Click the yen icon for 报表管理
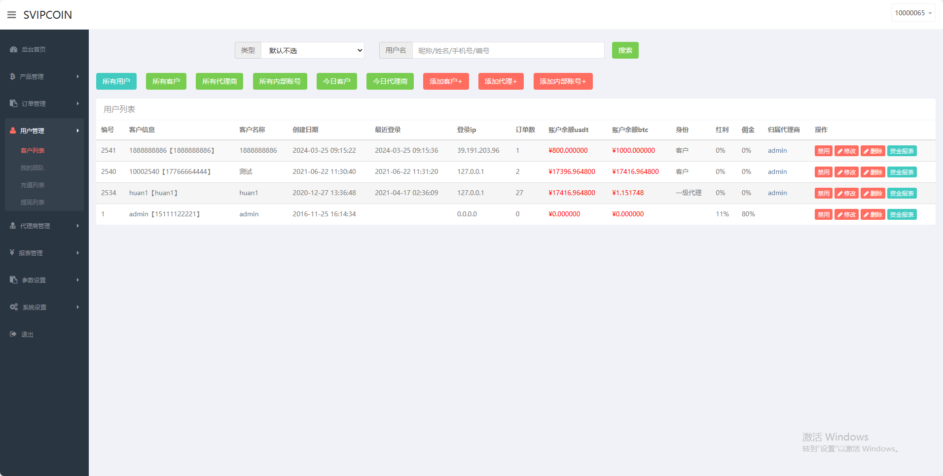943x476 pixels. (12, 253)
